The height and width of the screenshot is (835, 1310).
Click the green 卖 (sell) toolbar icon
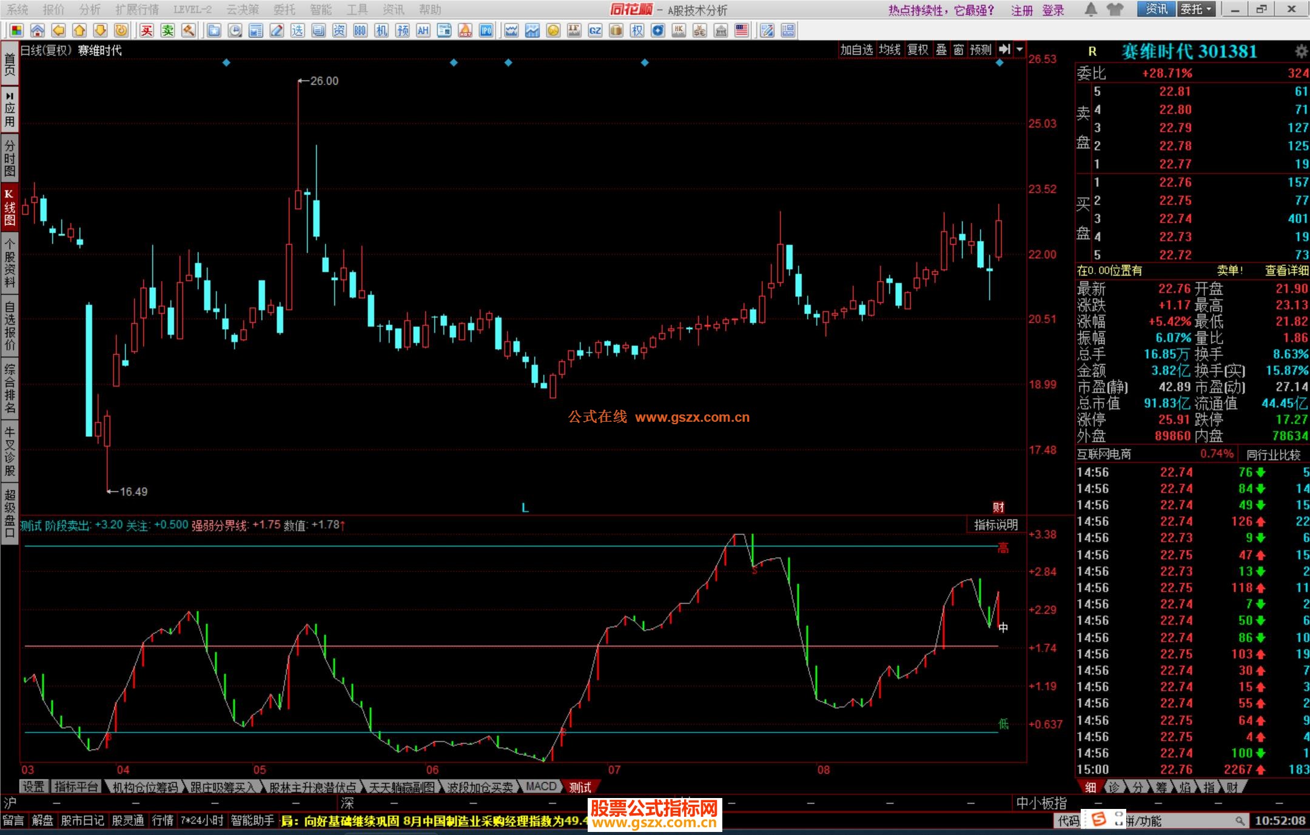168,30
